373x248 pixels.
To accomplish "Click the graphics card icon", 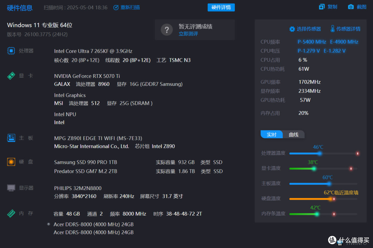I will tap(11, 76).
